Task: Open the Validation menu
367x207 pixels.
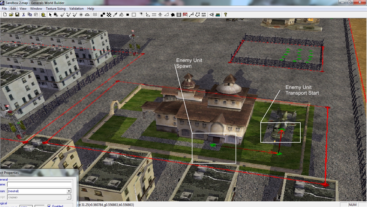Action: coord(76,9)
